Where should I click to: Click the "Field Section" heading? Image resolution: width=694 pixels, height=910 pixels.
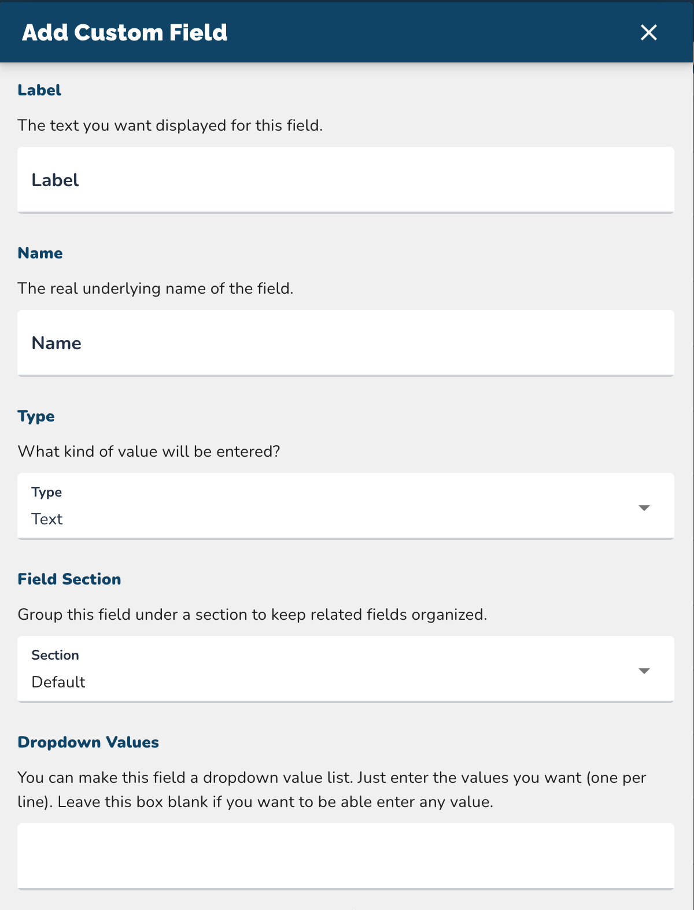pos(69,579)
